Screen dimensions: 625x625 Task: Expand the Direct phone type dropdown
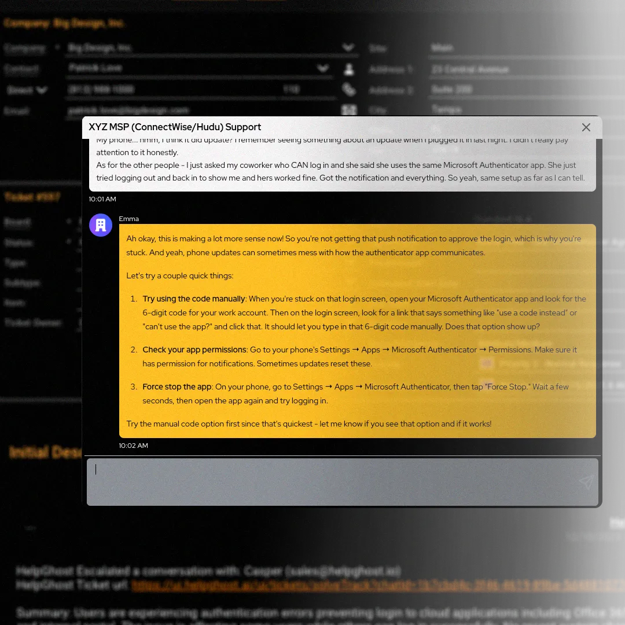(x=42, y=90)
